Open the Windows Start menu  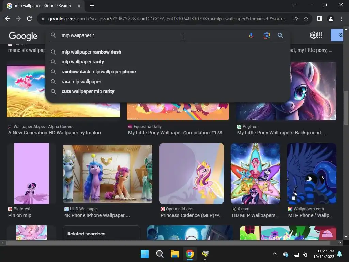pos(145,254)
